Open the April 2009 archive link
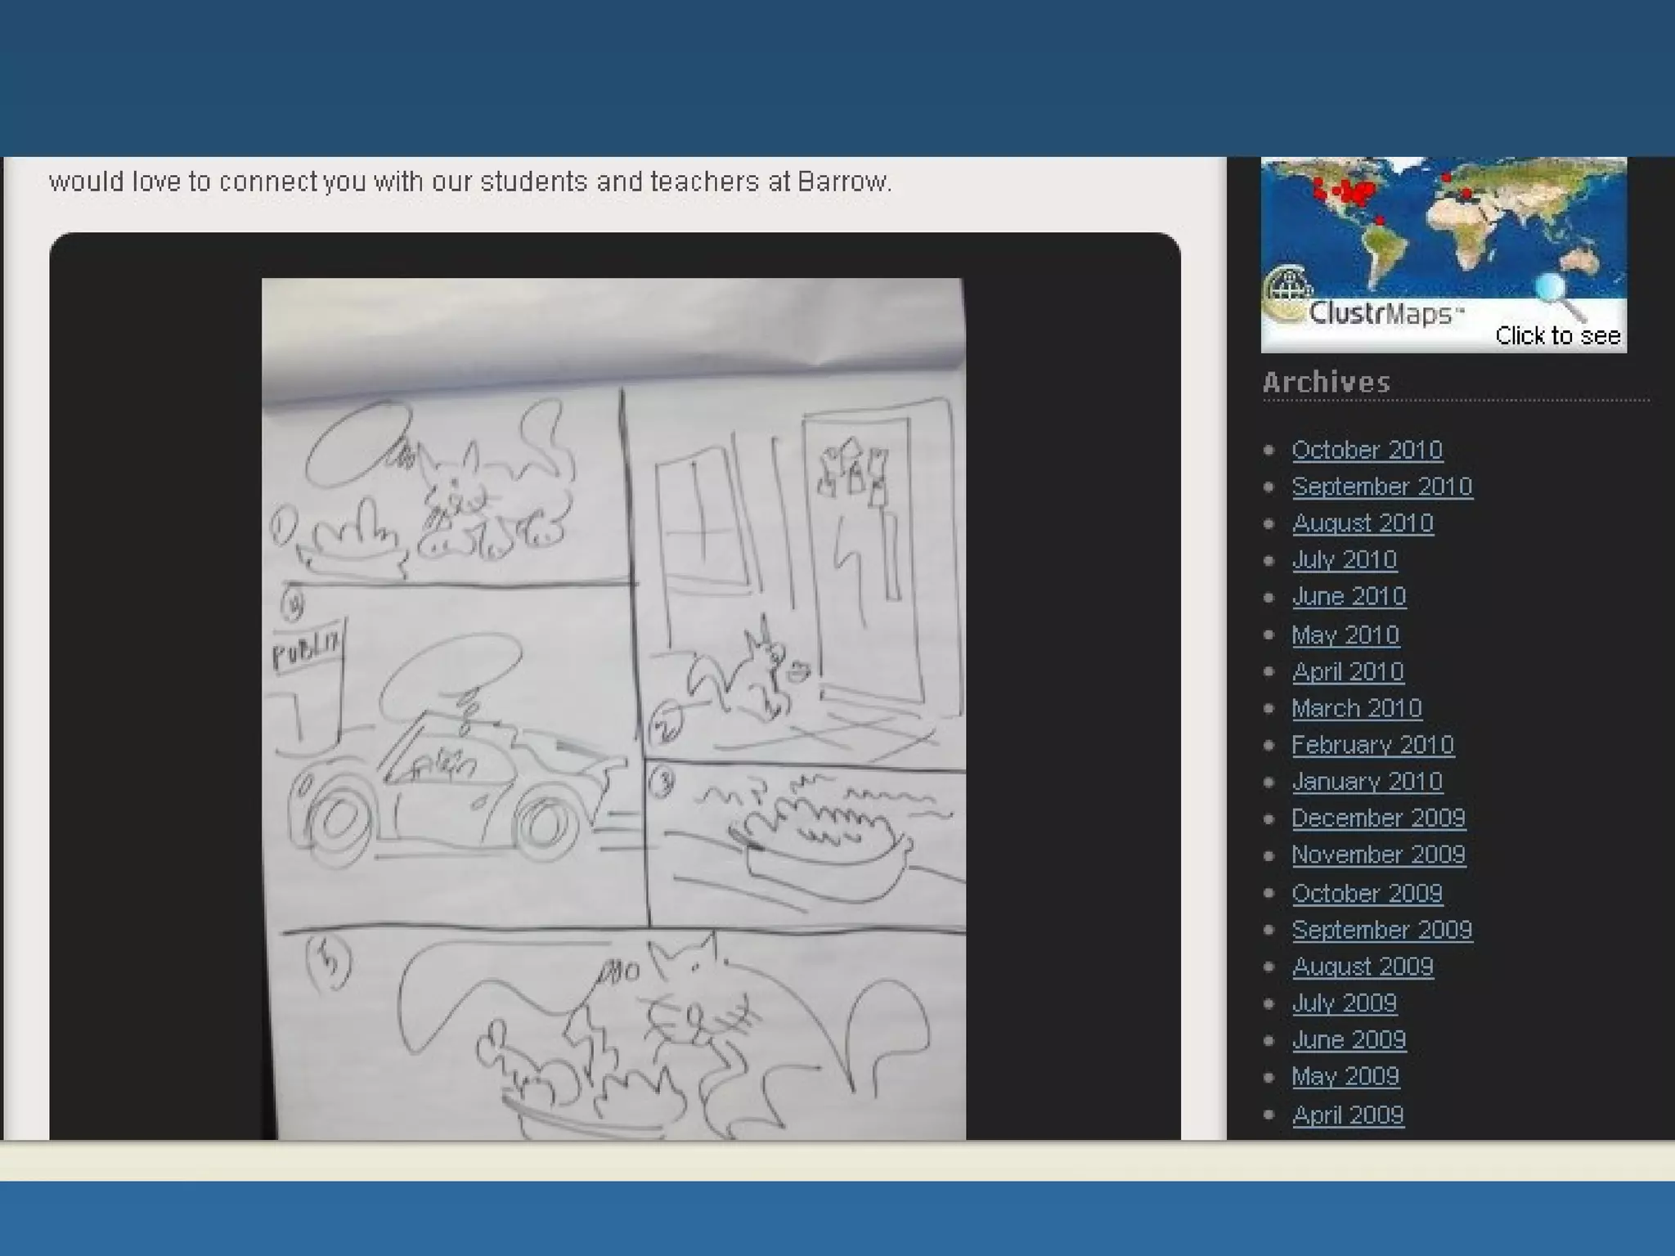This screenshot has height=1256, width=1675. (x=1348, y=1115)
